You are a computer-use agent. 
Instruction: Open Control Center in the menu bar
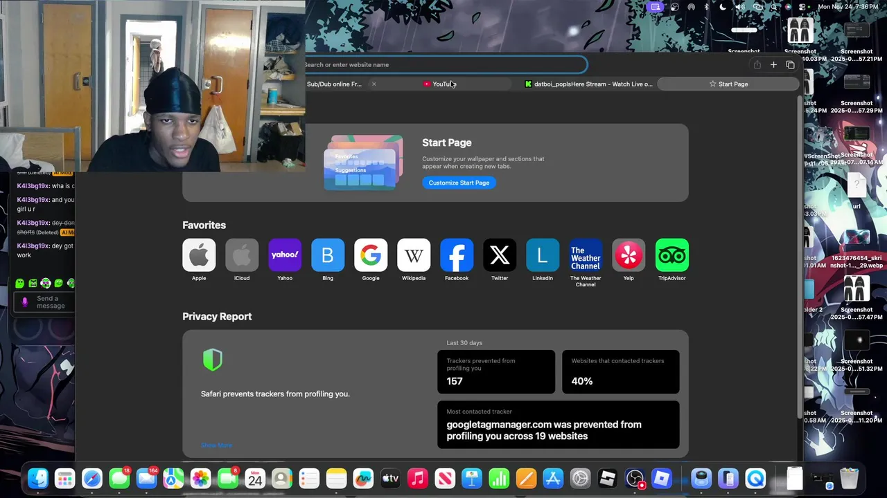802,7
